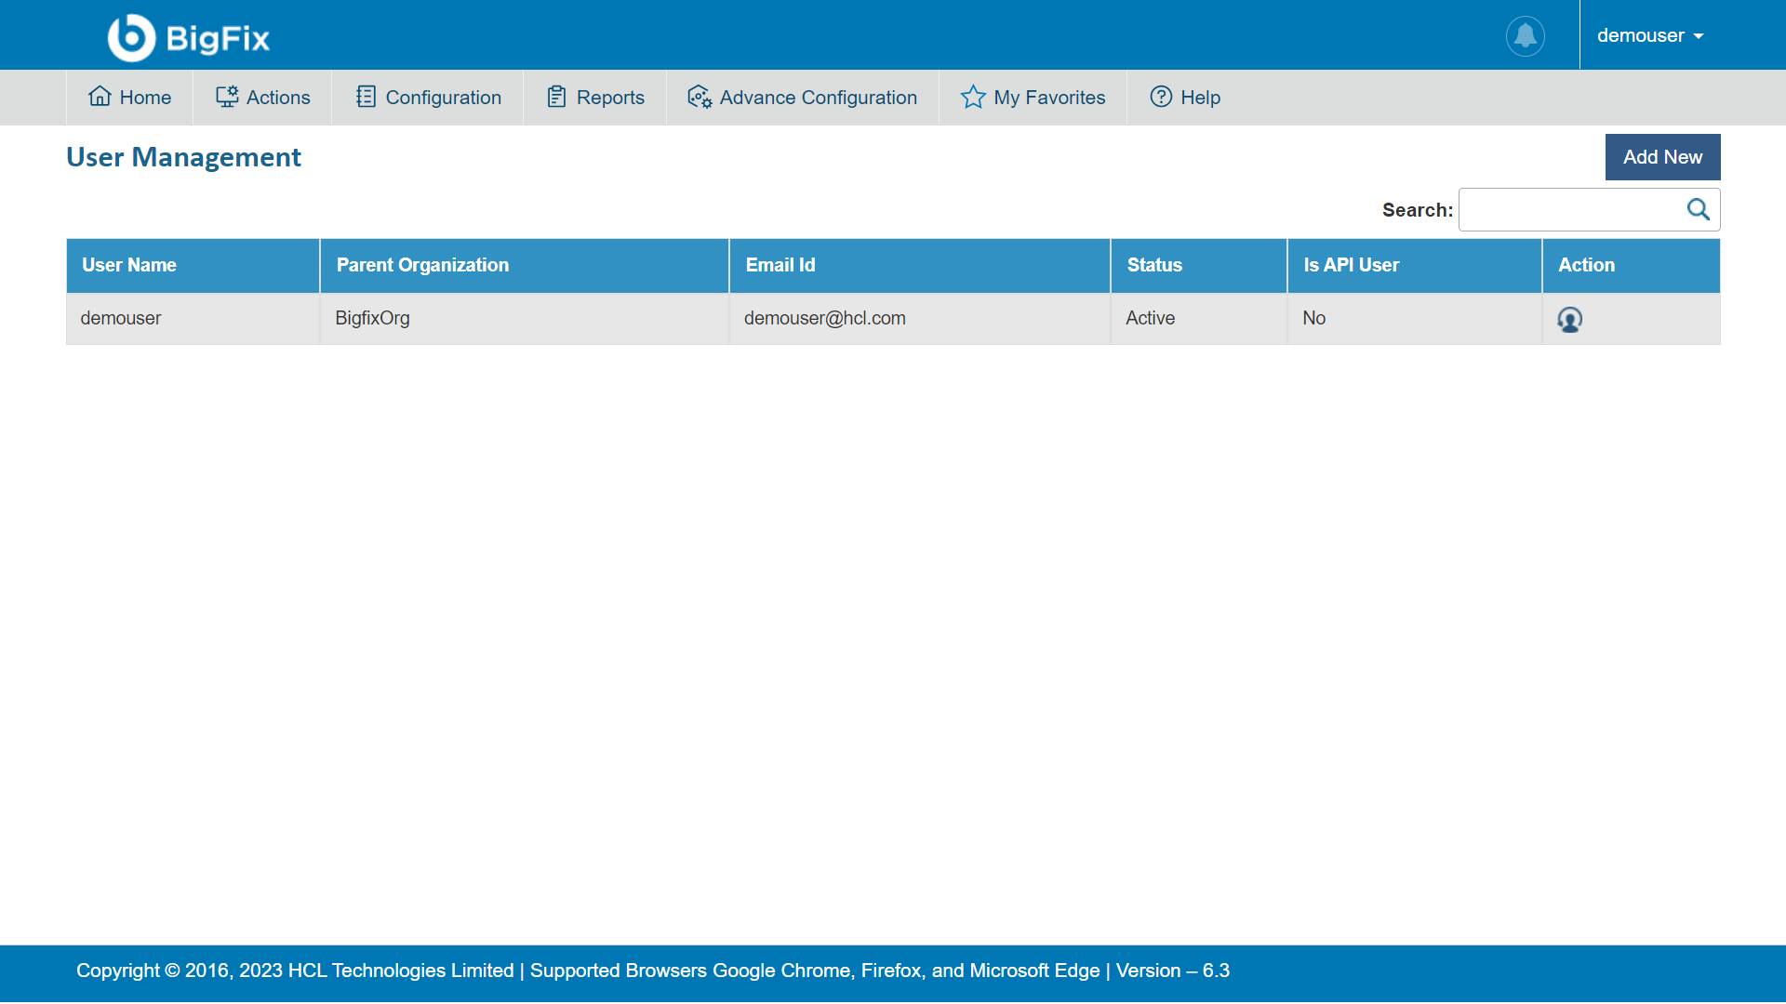The image size is (1786, 1004).
Task: Click the BigFix logo
Action: (188, 37)
